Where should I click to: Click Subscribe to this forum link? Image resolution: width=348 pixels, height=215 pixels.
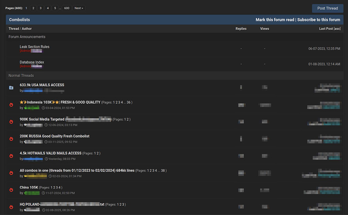click(318, 20)
